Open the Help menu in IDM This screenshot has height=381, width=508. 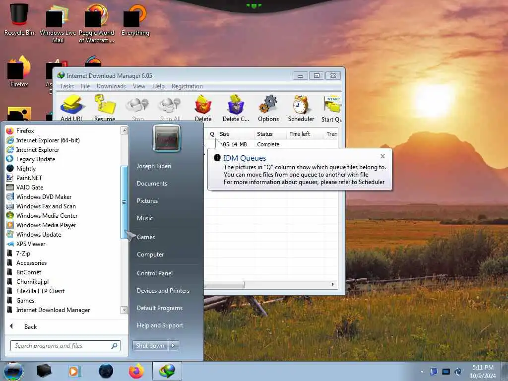click(158, 86)
